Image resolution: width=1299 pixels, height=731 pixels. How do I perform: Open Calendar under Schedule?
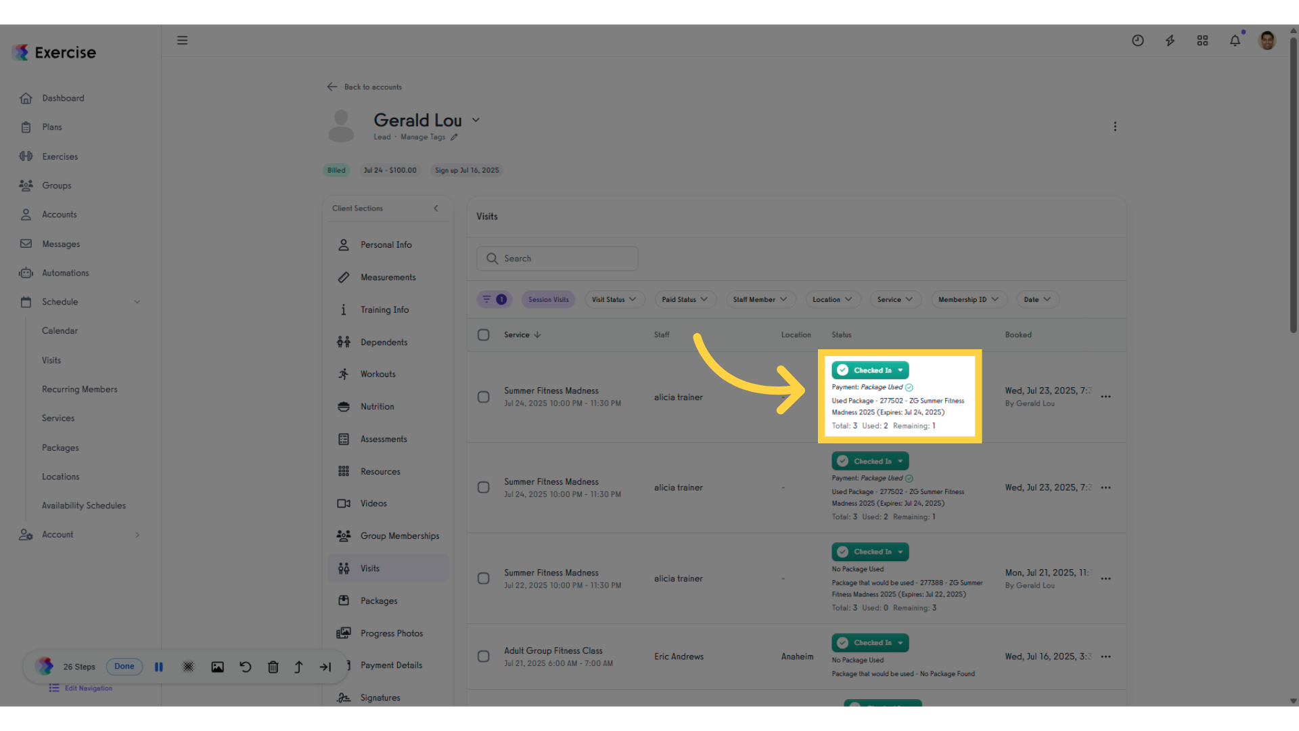[60, 331]
